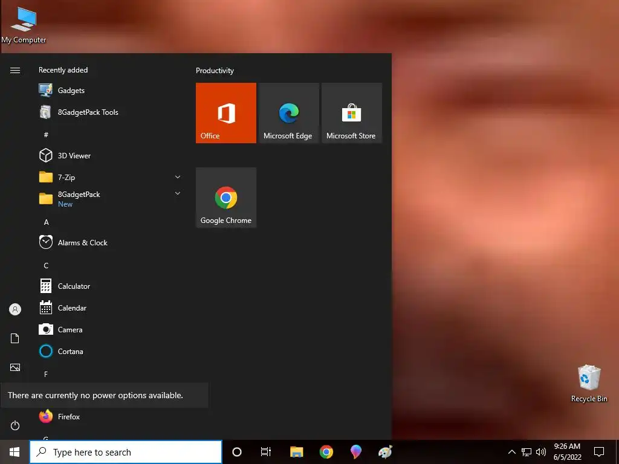Open the volume control tray icon

point(541,452)
